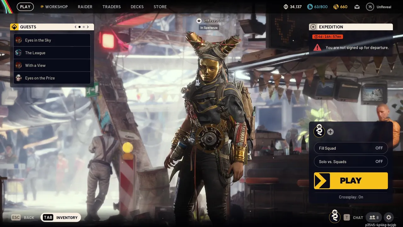Go to next quests page arrow
This screenshot has height=227, width=403.
[x=88, y=27]
